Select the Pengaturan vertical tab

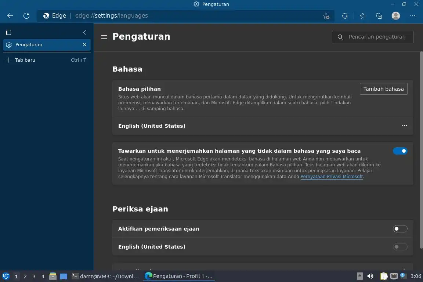(x=47, y=45)
